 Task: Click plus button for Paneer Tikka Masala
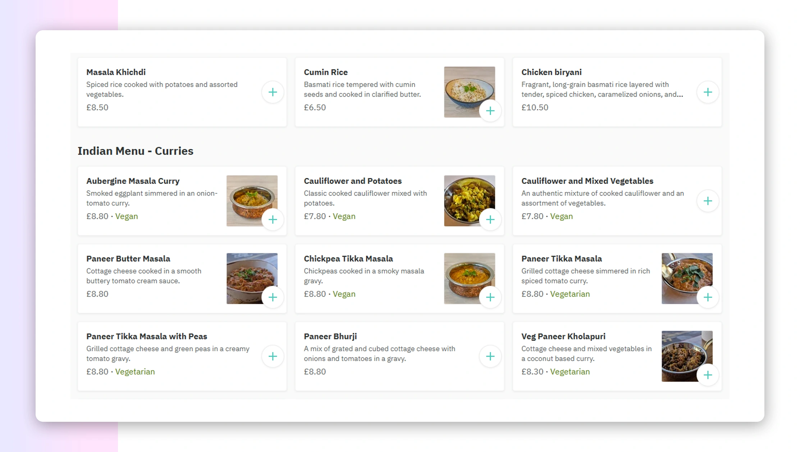point(708,297)
